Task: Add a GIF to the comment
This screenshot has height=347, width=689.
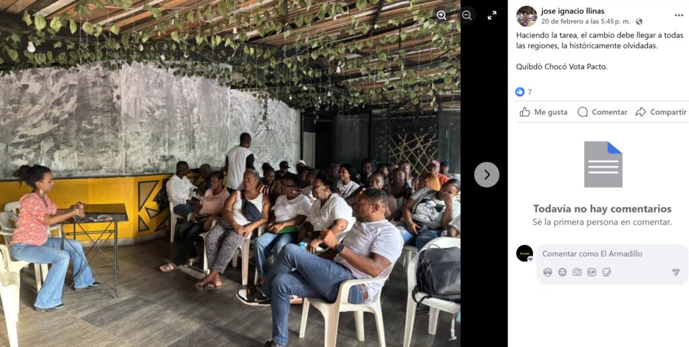Action: 592,272
